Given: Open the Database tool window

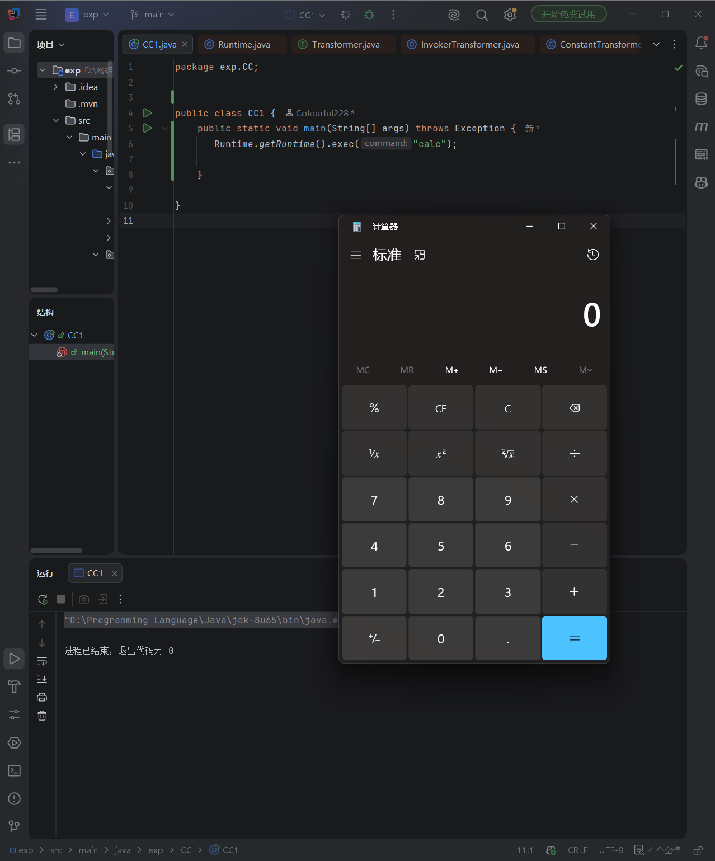Looking at the screenshot, I should coord(701,99).
